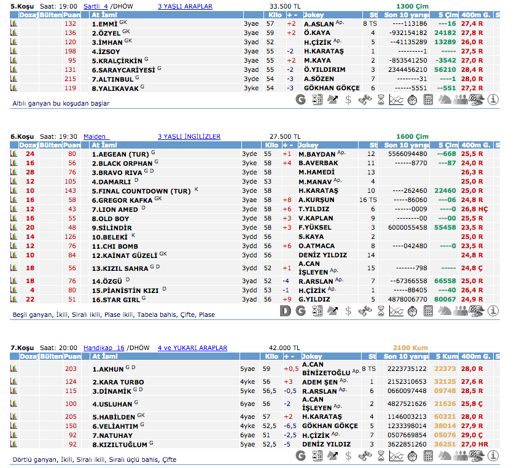Image resolution: width=514 pixels, height=468 pixels.
Task: Click the dollar sign icon in race 6
Action: 349,311
